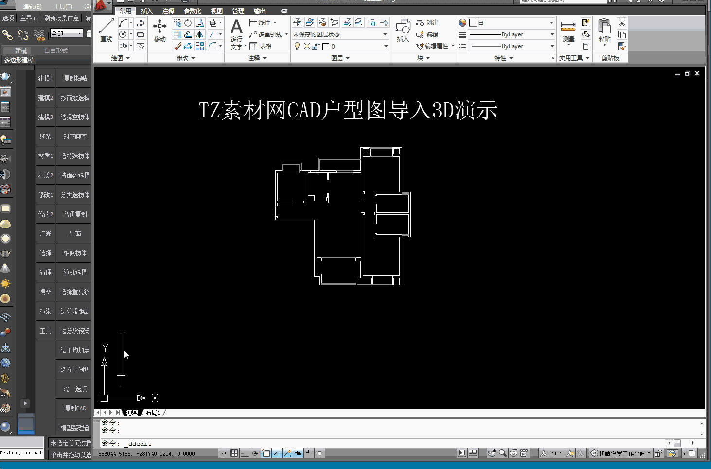Open the 白 object color dropdown
The height and width of the screenshot is (469, 711).
[x=511, y=23]
